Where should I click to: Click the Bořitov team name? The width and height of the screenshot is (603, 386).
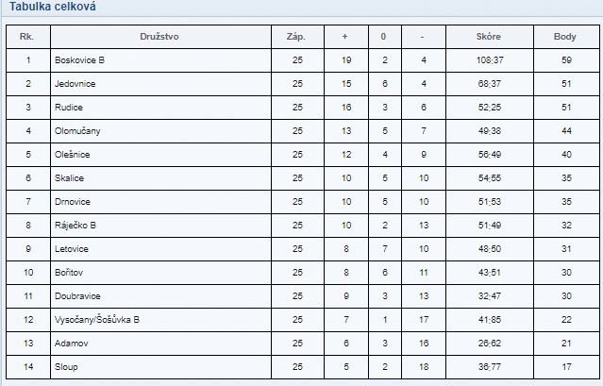click(x=69, y=273)
